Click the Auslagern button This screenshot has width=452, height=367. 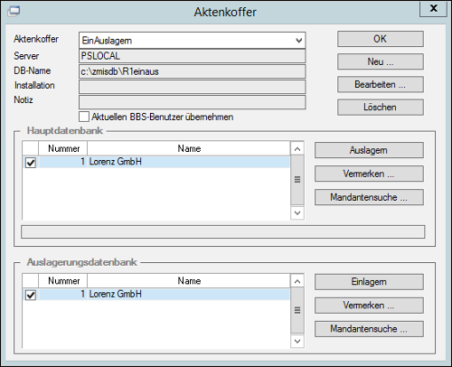tap(369, 150)
